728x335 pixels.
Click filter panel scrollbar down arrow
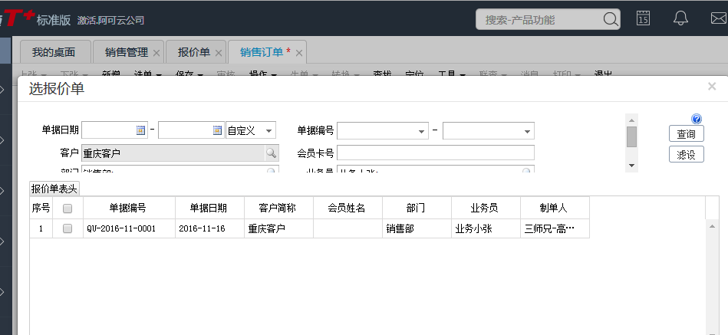click(631, 165)
